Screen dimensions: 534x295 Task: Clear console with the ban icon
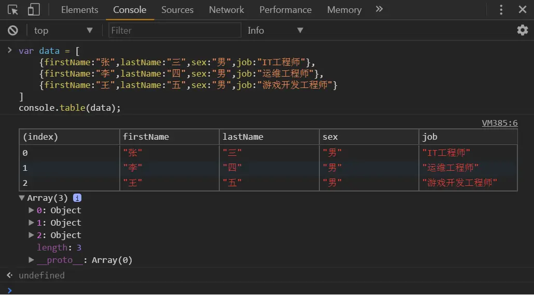pyautogui.click(x=13, y=31)
